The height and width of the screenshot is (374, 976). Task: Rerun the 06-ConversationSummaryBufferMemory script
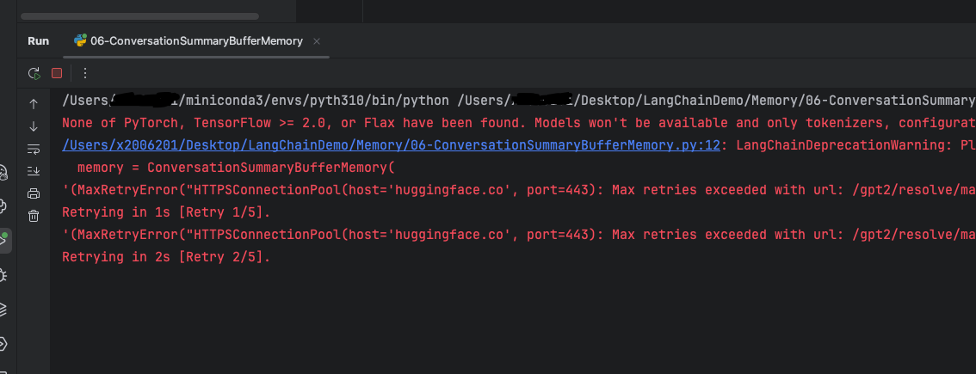(x=34, y=73)
